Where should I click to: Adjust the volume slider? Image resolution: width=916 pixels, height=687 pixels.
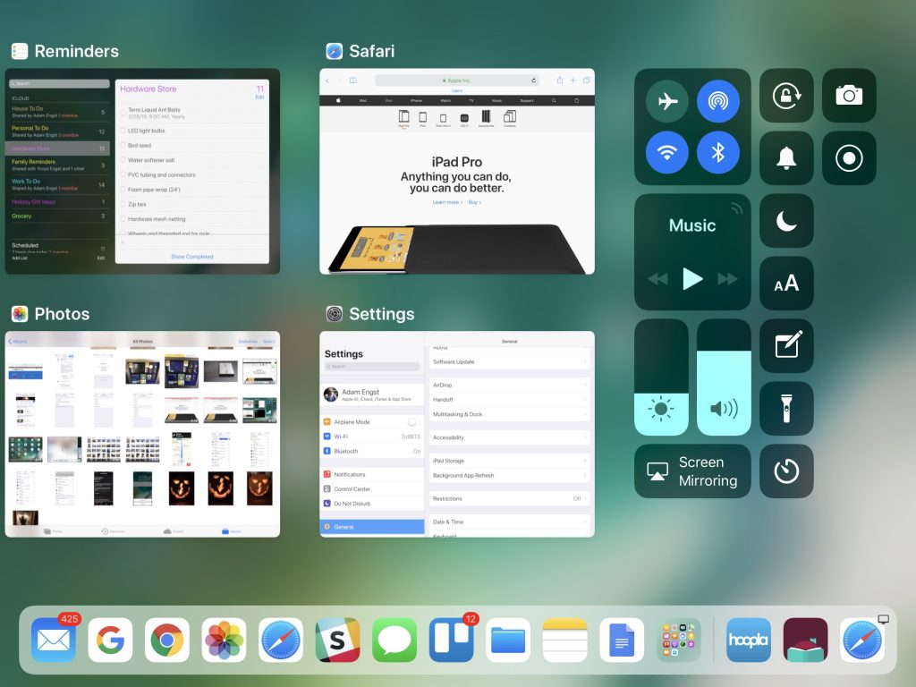pyautogui.click(x=724, y=377)
